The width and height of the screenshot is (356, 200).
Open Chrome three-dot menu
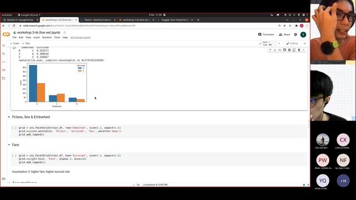click(306, 26)
